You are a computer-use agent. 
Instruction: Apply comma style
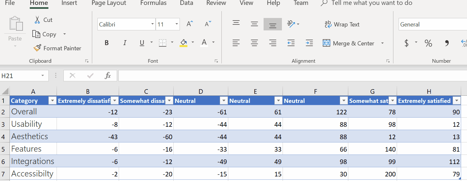[447, 43]
